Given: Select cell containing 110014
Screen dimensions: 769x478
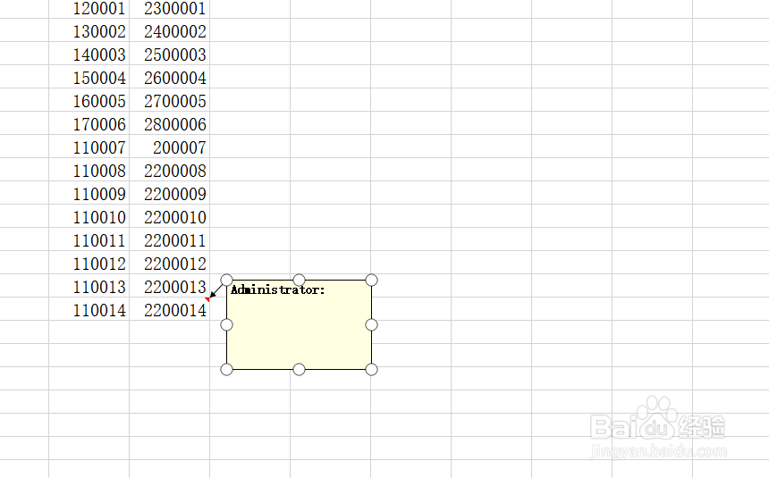Looking at the screenshot, I should (89, 309).
